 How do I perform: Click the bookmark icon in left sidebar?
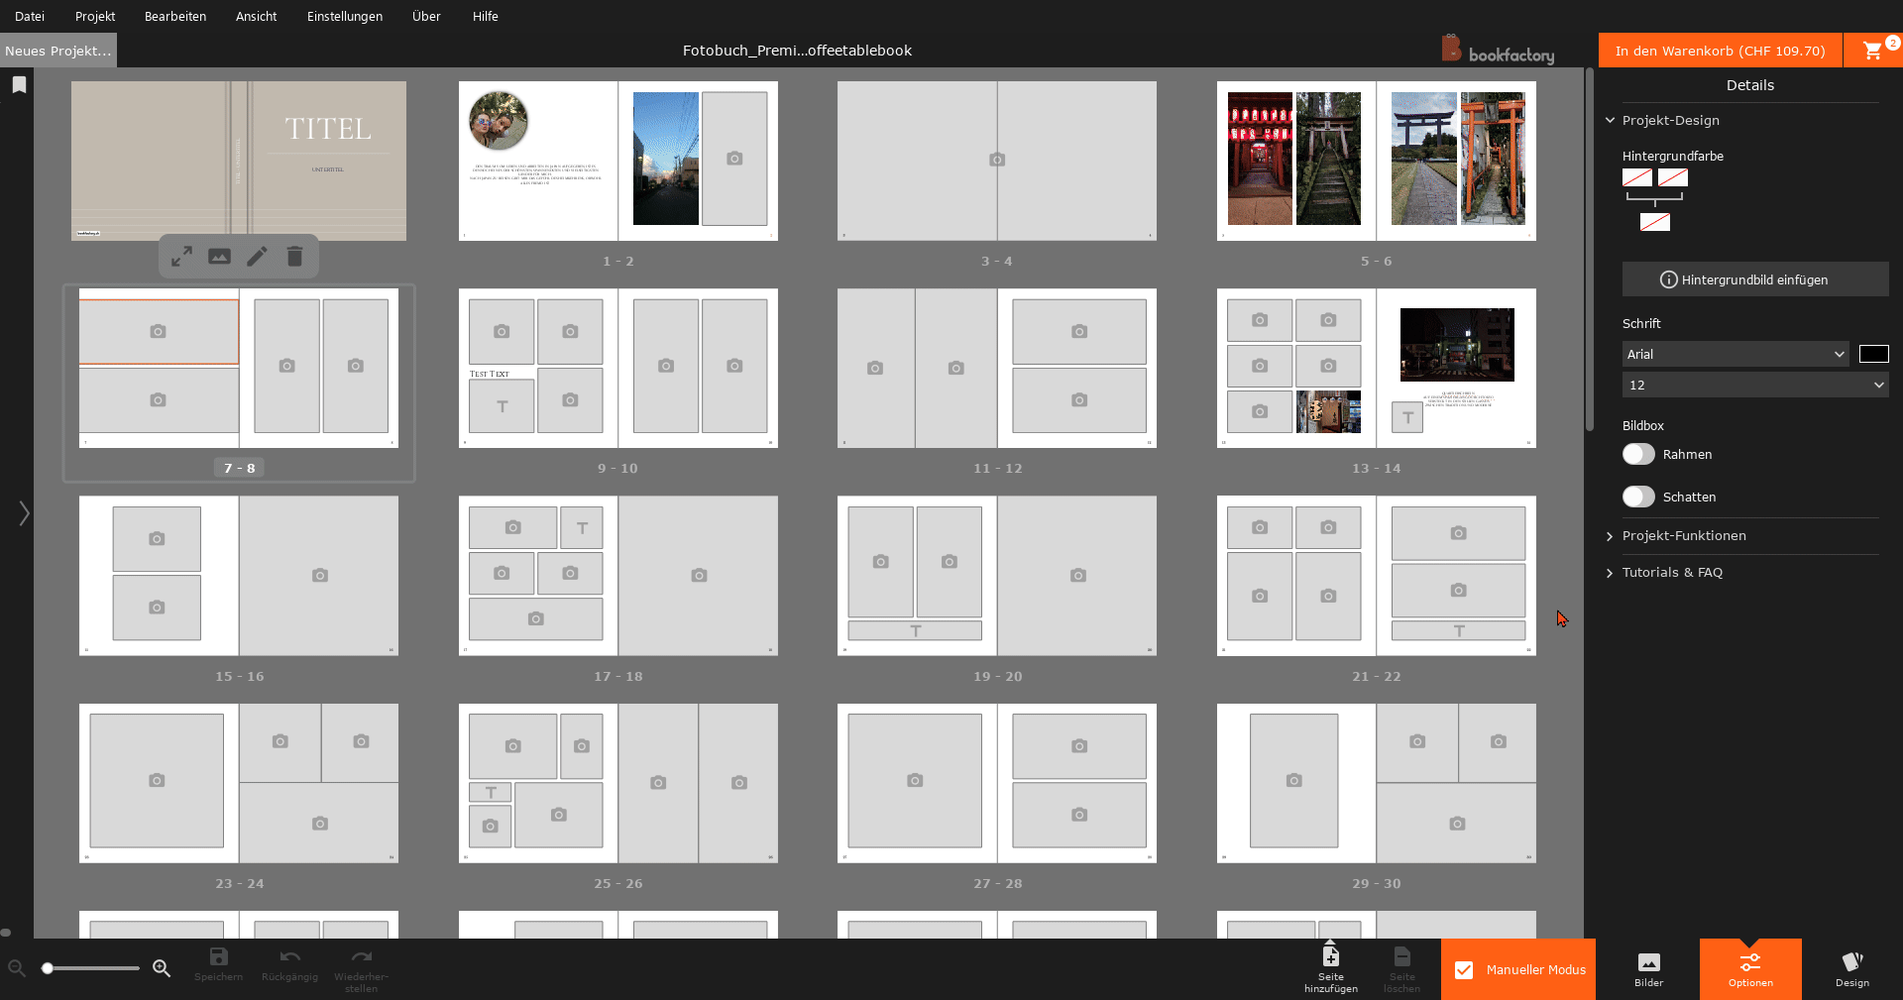(19, 85)
